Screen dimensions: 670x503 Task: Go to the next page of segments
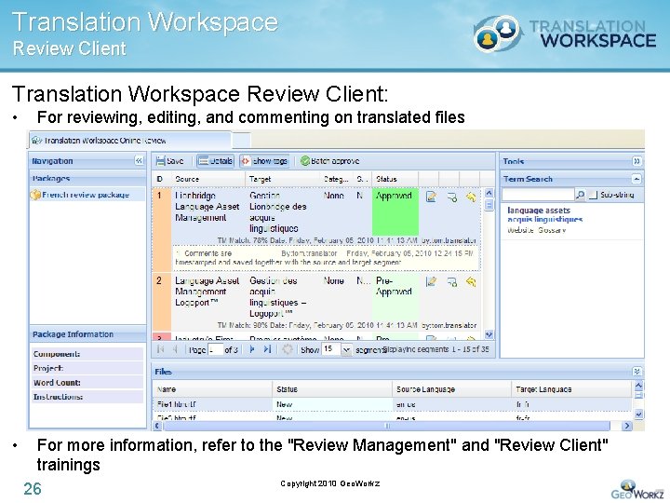tap(252, 349)
